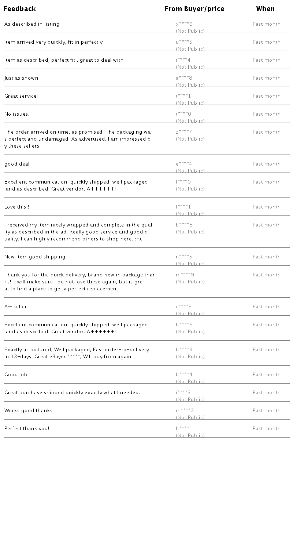This screenshot has width=293, height=533.
Task: Click the "Perfect thank you!" feedback
Action: coord(27,429)
